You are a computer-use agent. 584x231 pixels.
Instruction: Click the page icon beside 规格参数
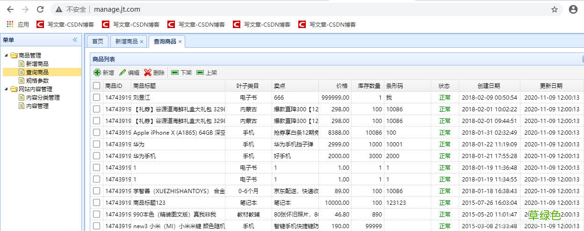22,81
